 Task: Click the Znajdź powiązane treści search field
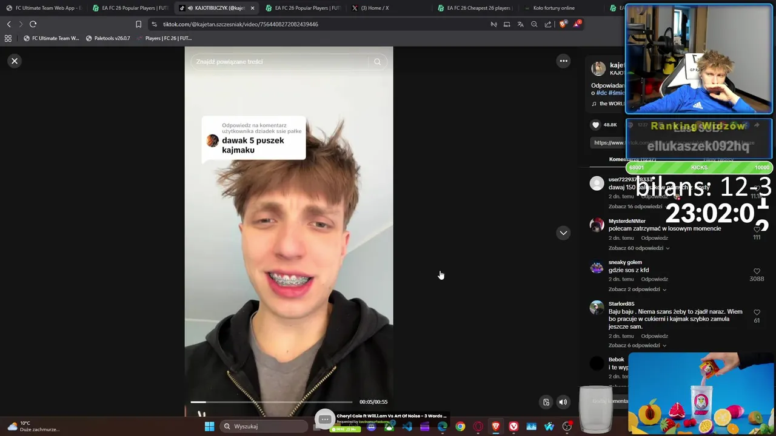pyautogui.click(x=279, y=62)
